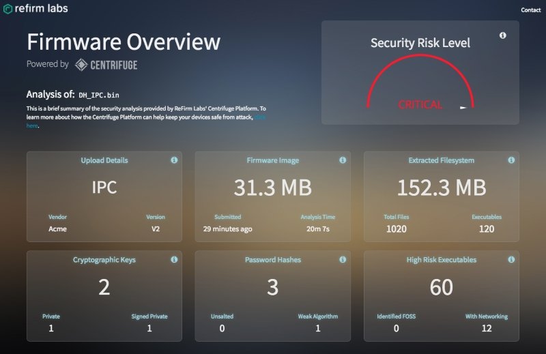The width and height of the screenshot is (546, 354).
Task: Click the Cryptographic Keys info icon
Action: pos(174,259)
